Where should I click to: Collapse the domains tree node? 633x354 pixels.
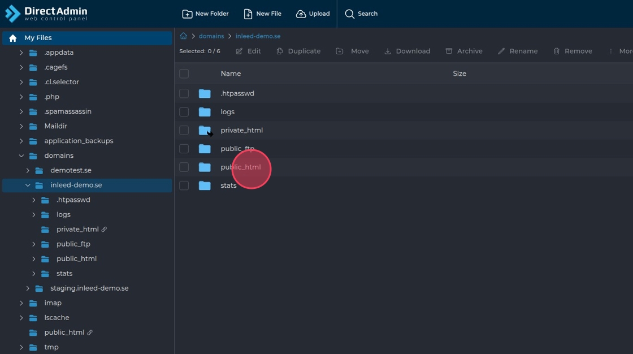point(21,156)
